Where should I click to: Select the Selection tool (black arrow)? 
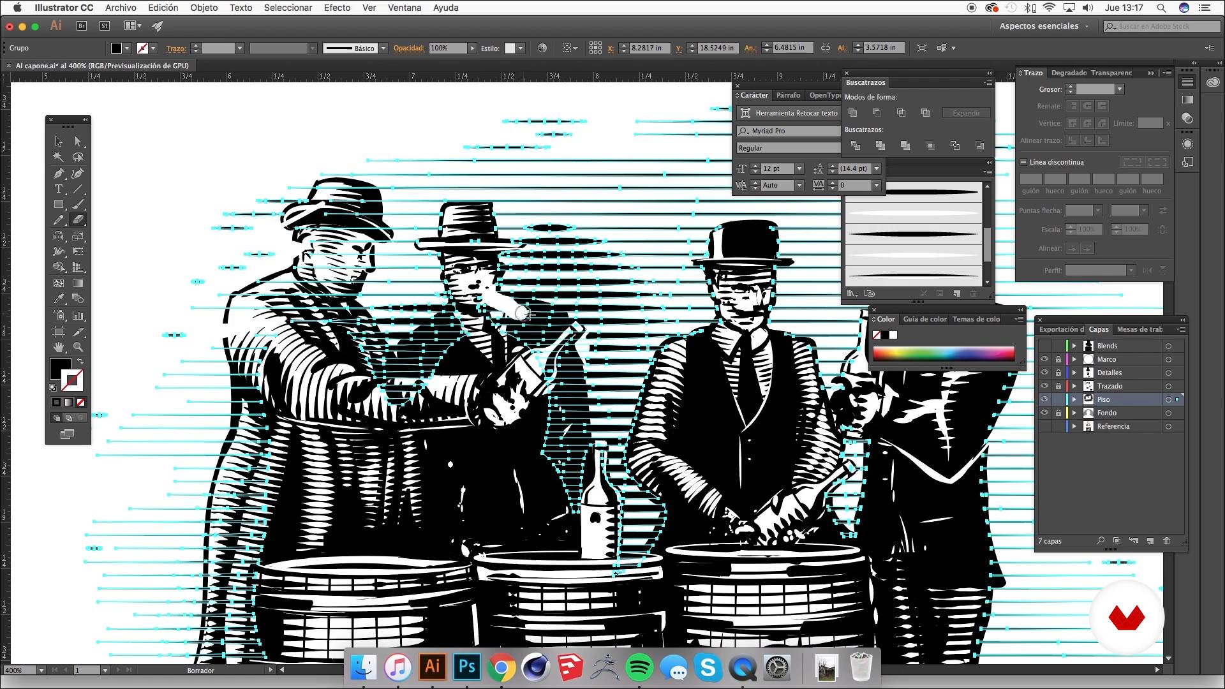(59, 141)
